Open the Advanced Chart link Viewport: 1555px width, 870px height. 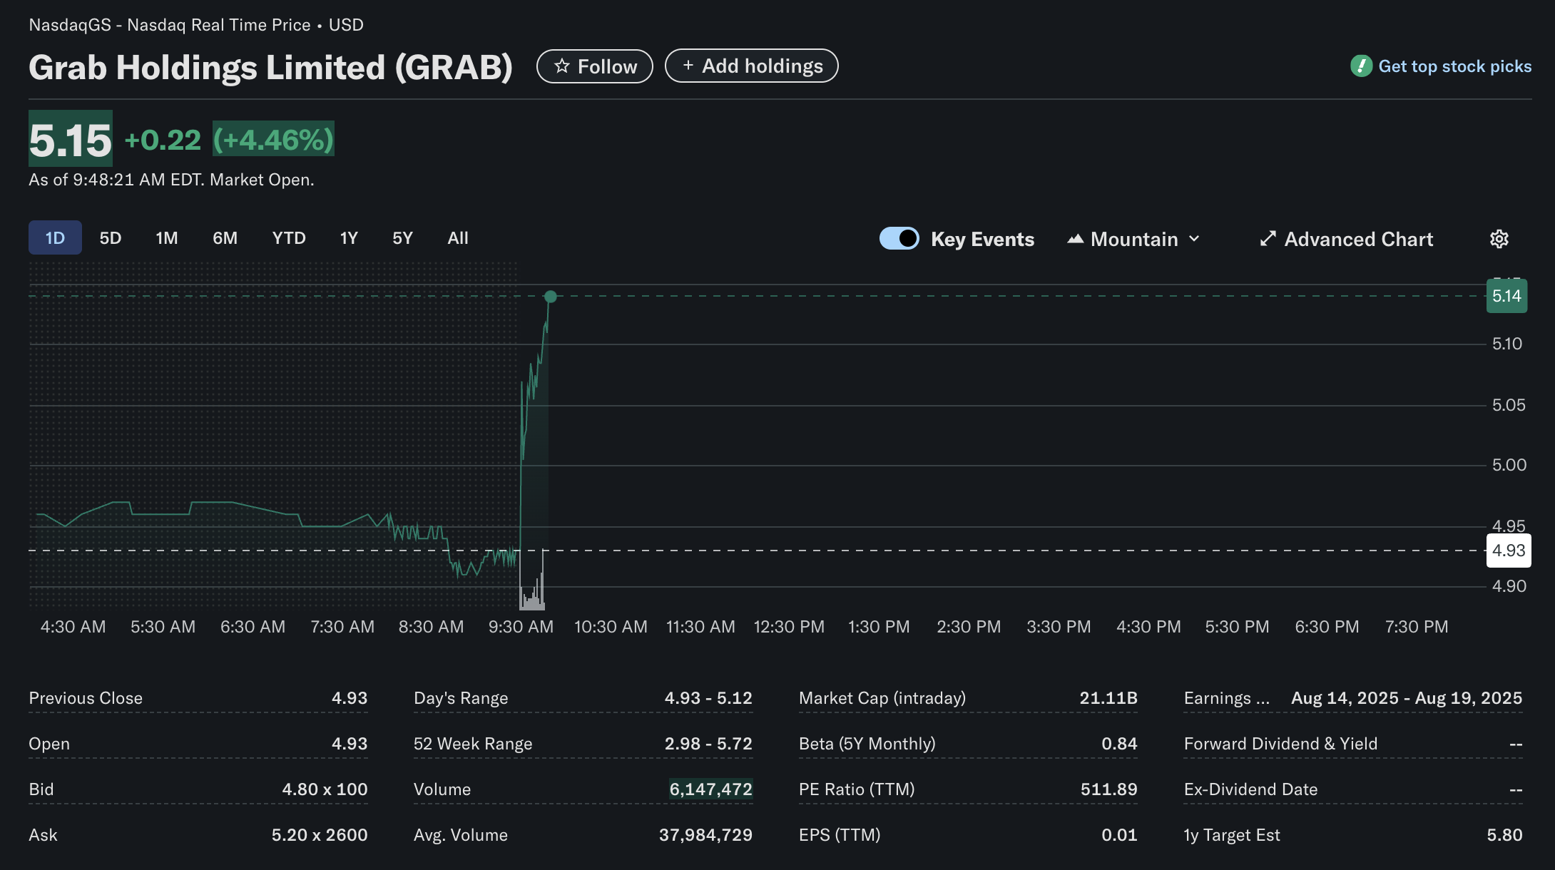pyautogui.click(x=1347, y=239)
